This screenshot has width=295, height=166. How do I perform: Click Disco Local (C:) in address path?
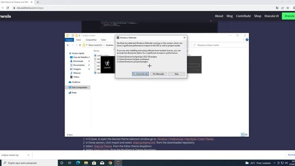point(95,45)
